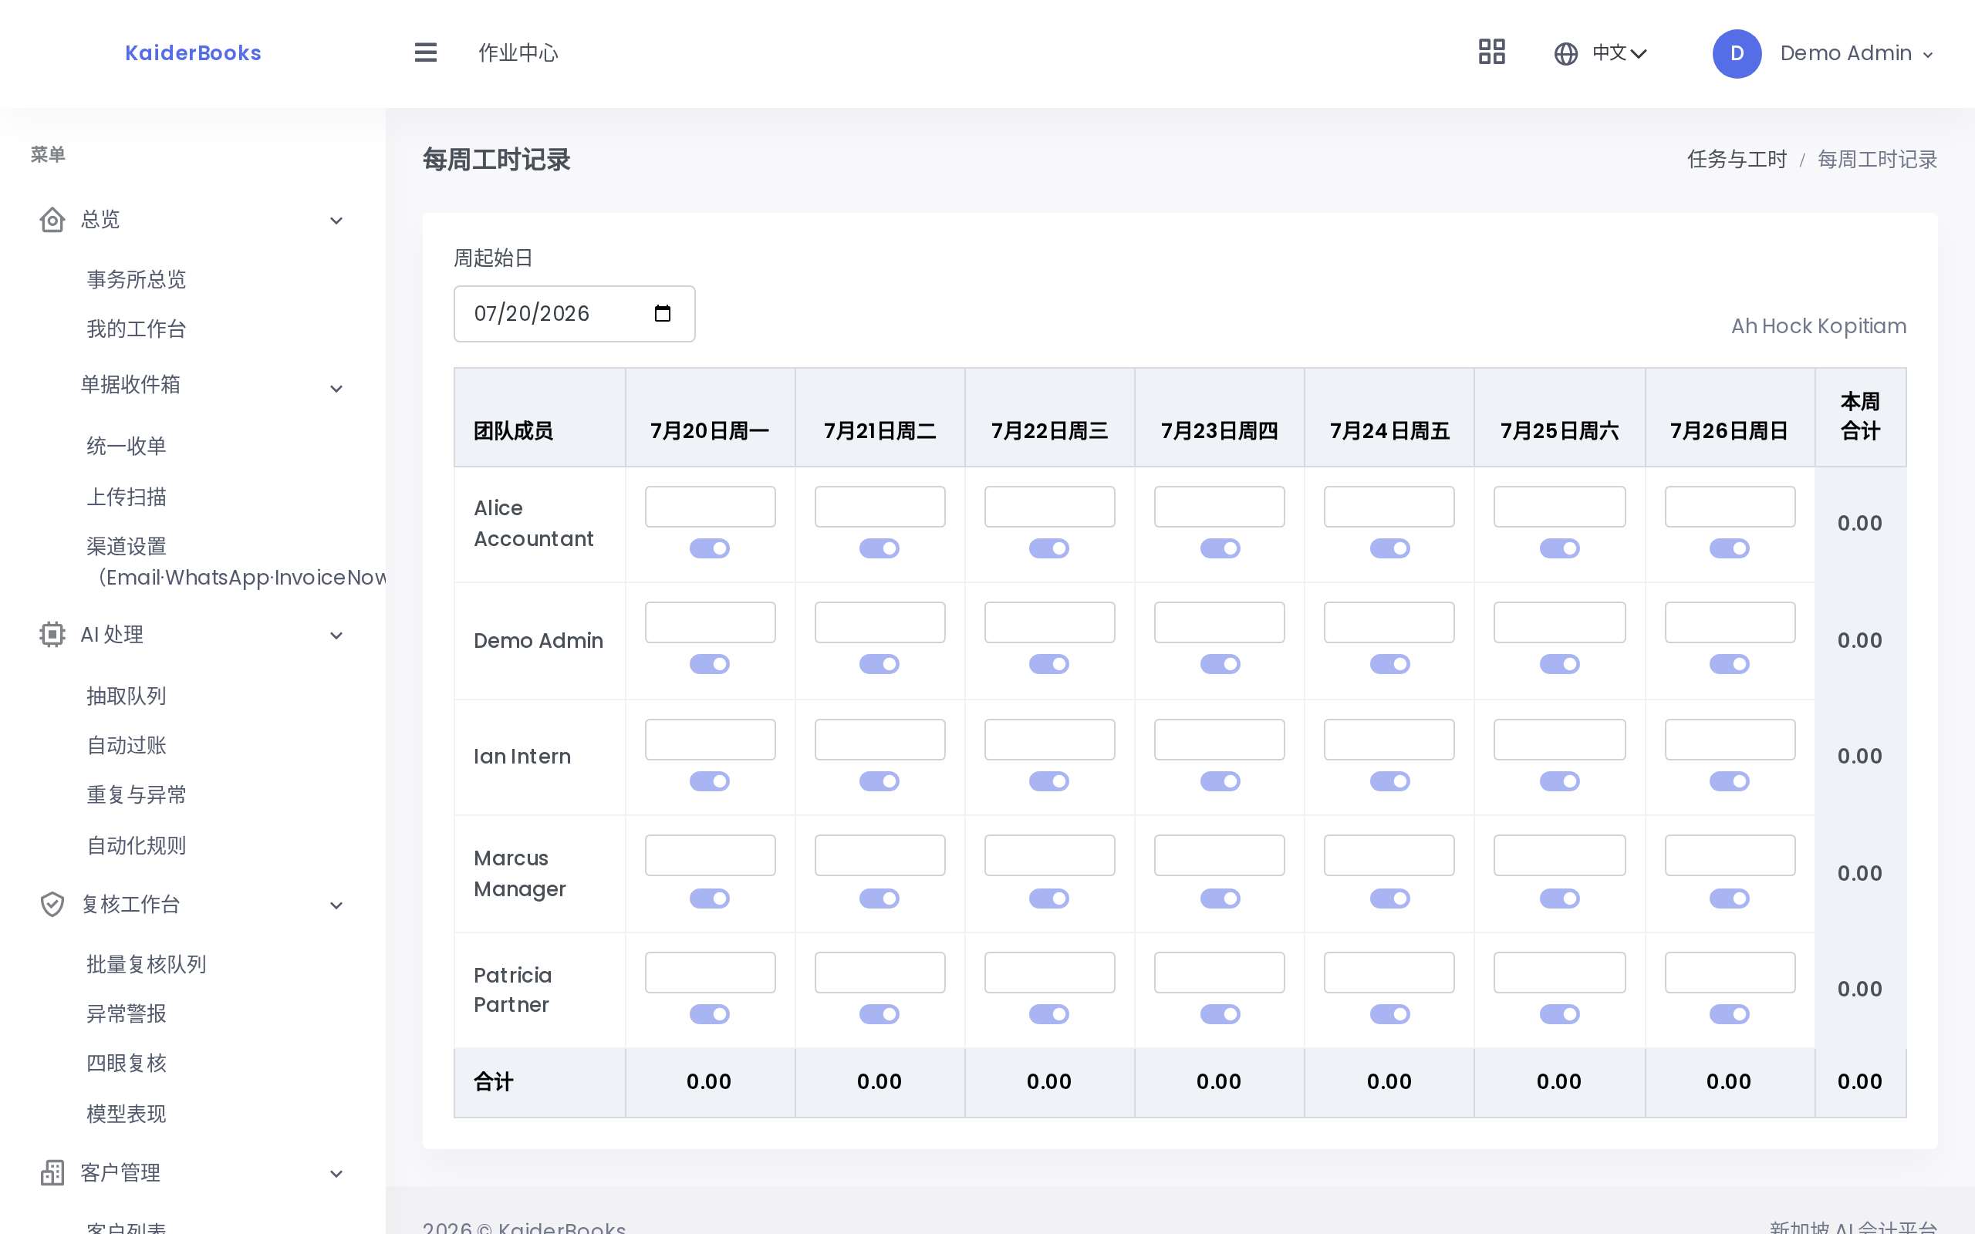Click the 作业中心 header link
Viewport: 1975px width, 1234px height.
(x=518, y=53)
